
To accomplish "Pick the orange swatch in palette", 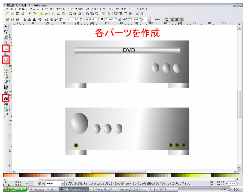I will [x=6, y=175].
